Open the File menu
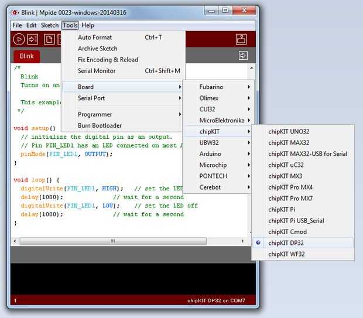 (x=17, y=25)
